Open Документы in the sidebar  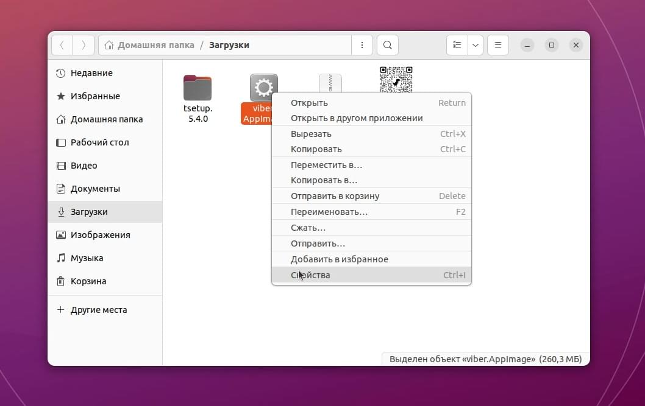[x=105, y=189]
